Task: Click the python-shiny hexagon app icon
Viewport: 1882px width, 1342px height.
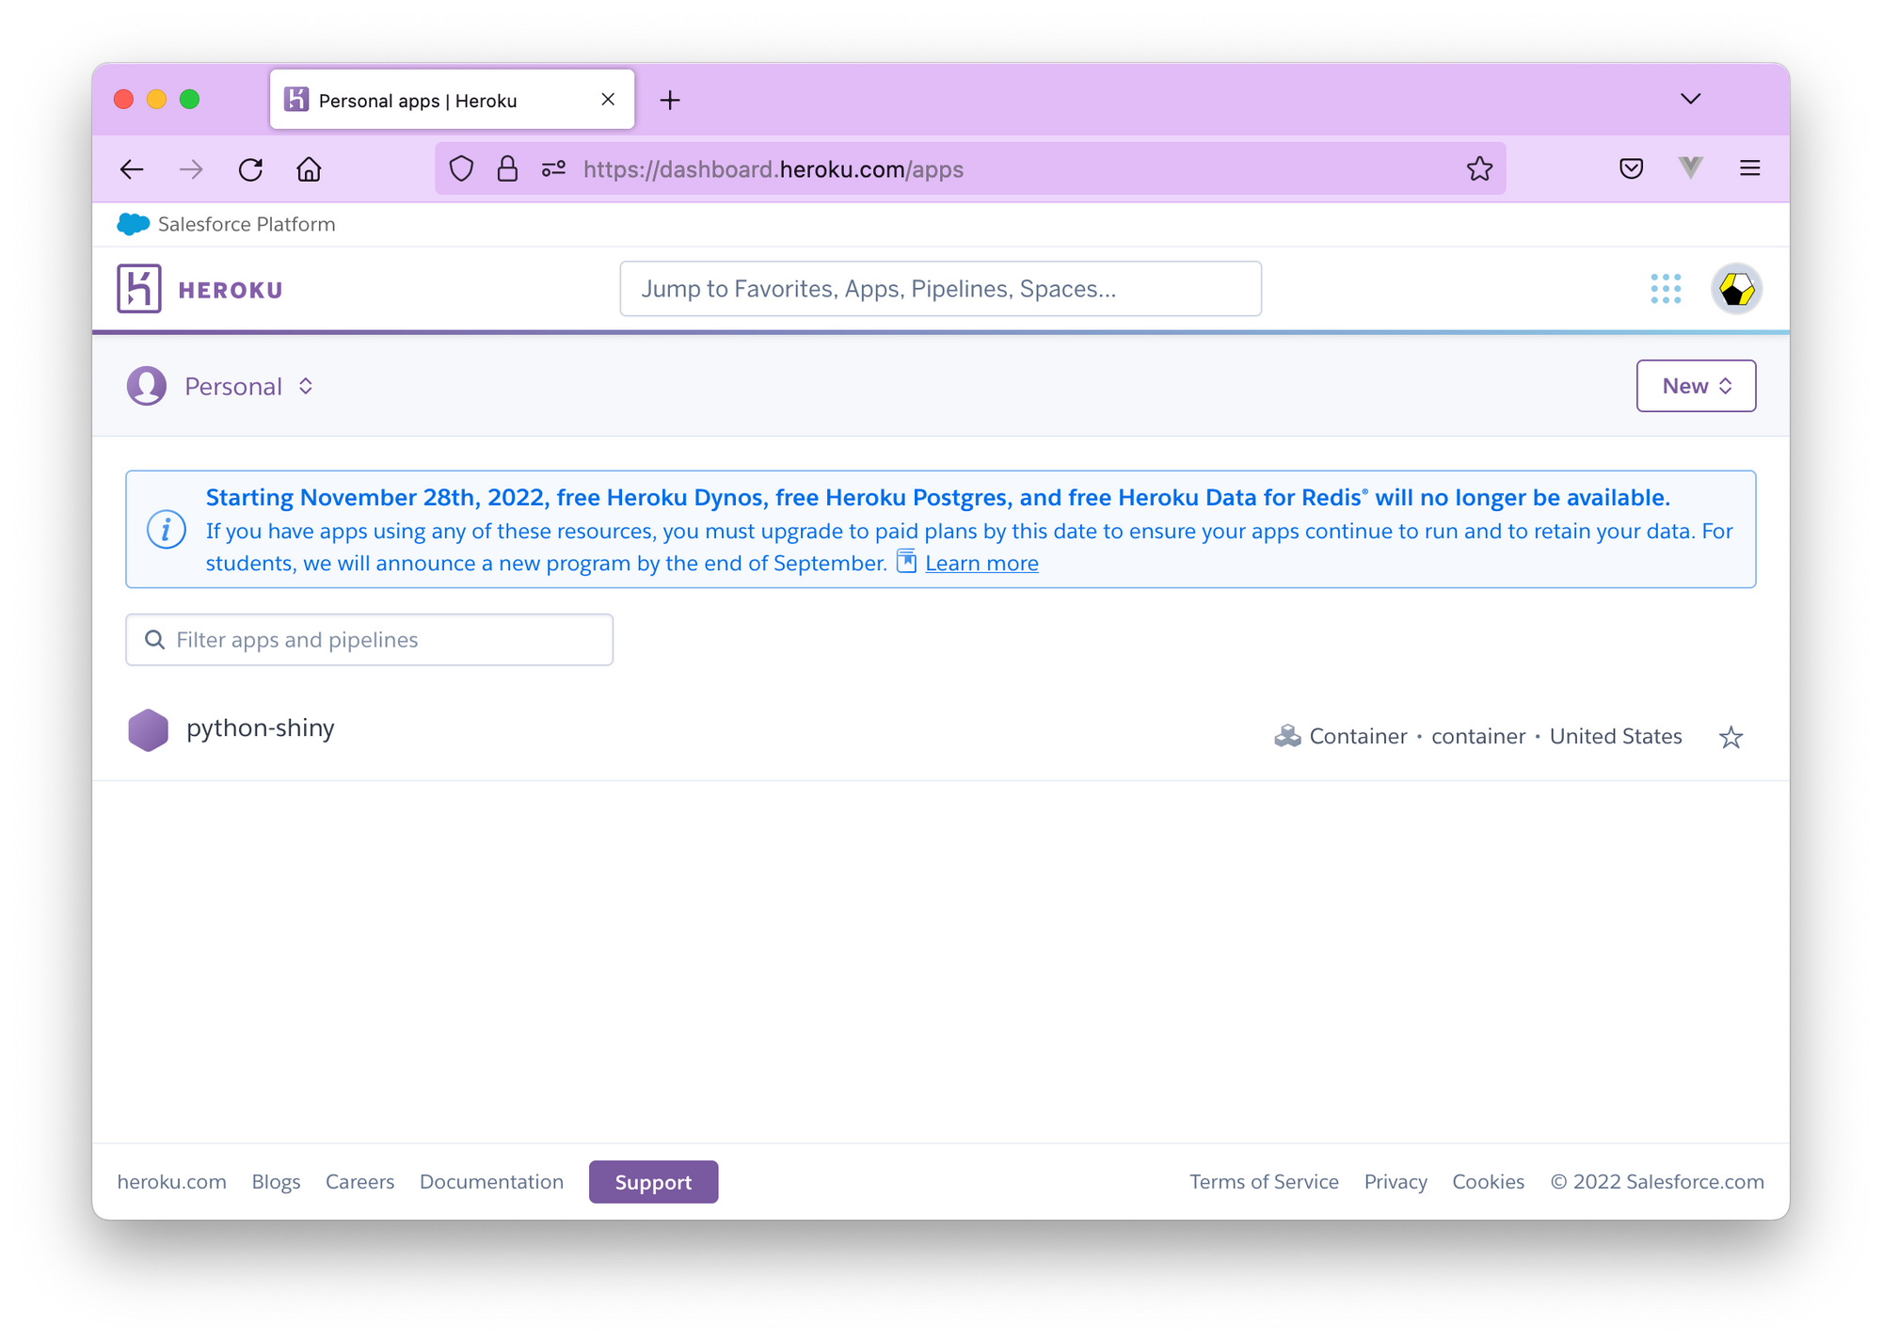Action: pyautogui.click(x=148, y=730)
